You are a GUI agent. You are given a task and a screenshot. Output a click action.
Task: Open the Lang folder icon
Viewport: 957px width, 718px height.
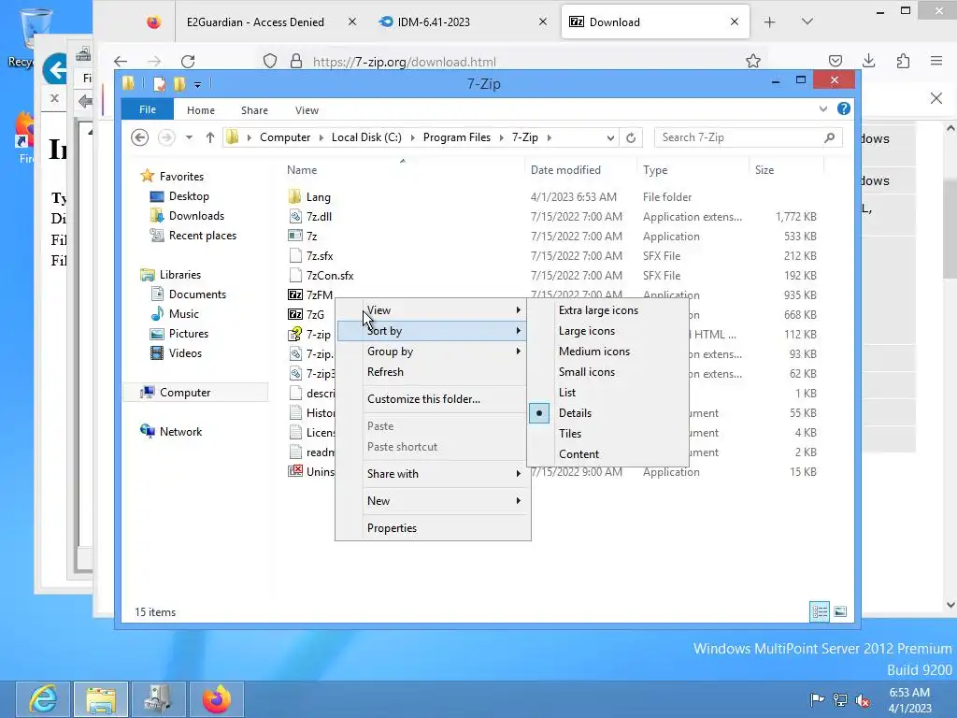point(294,196)
